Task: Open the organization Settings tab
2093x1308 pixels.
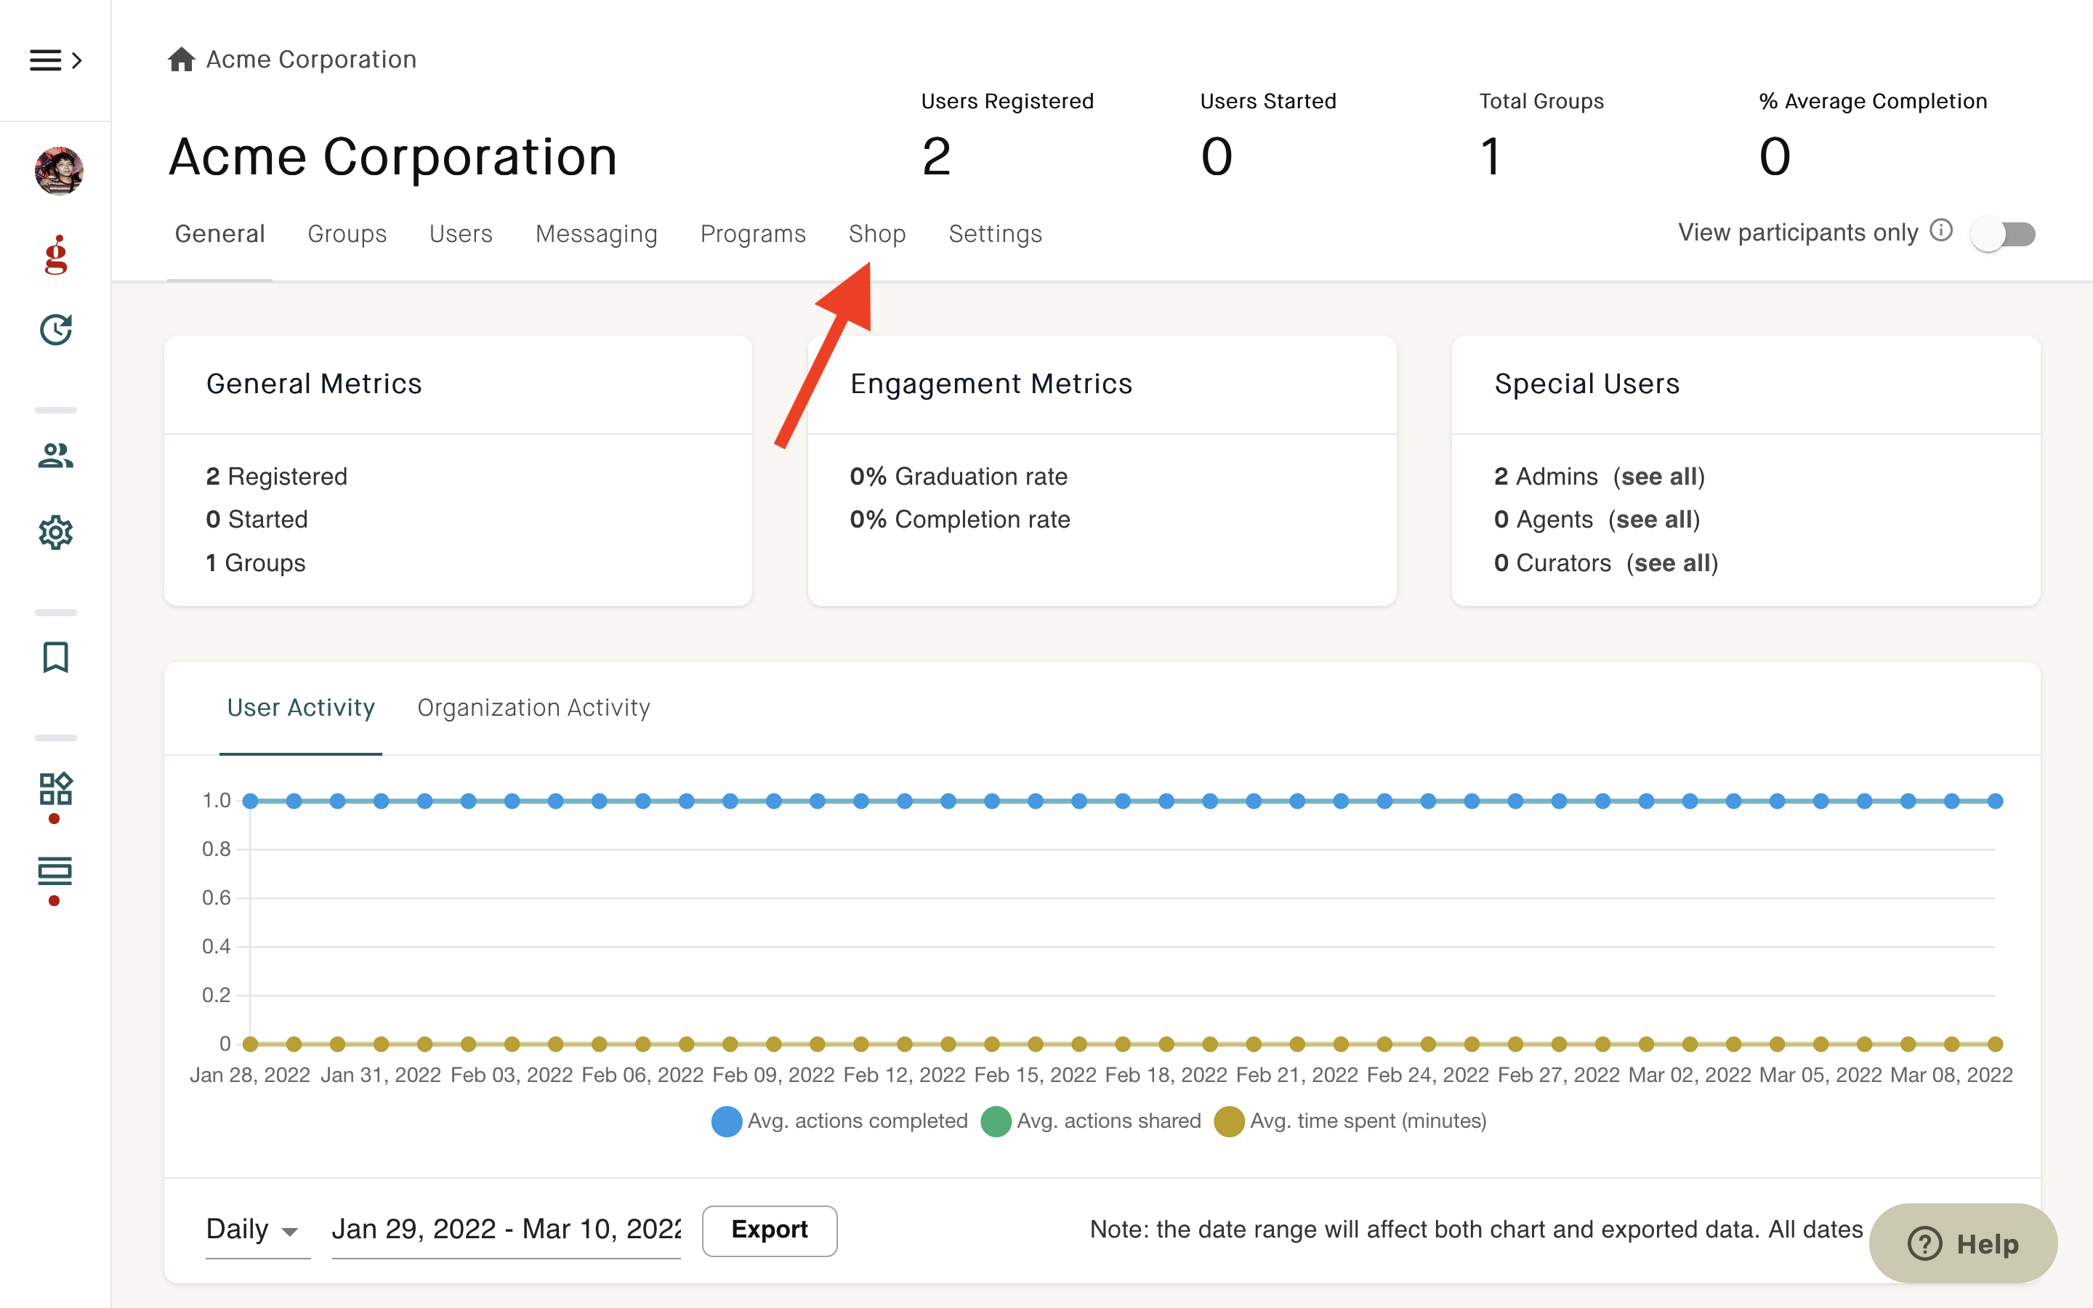Action: 995,235
